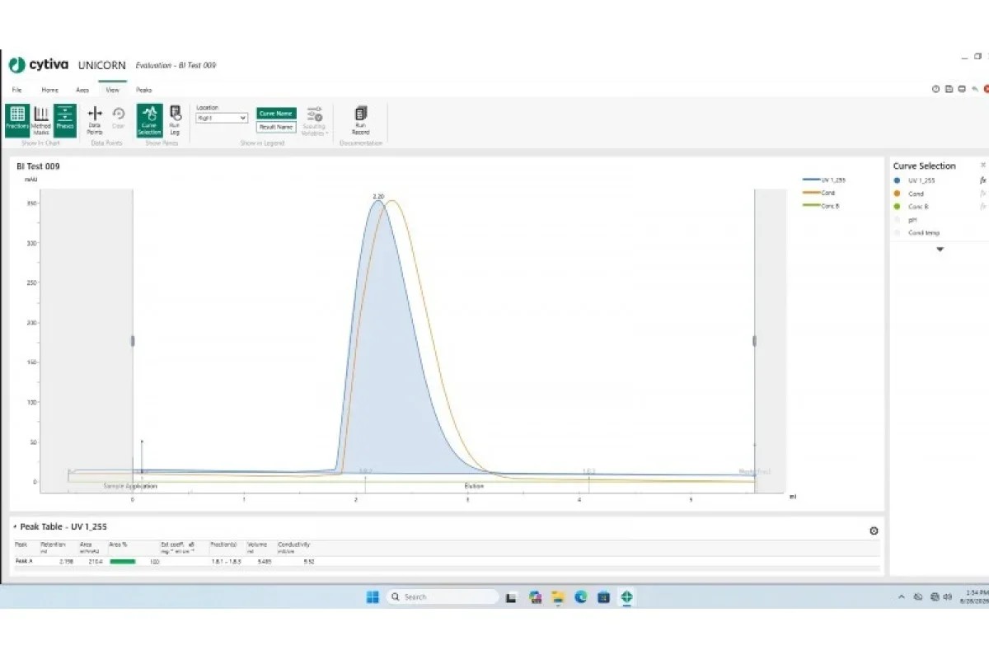Toggle Curve Name in the legend
This screenshot has width=989, height=659.
coord(276,114)
